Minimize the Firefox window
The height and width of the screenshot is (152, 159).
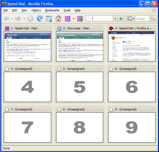click(x=142, y=4)
